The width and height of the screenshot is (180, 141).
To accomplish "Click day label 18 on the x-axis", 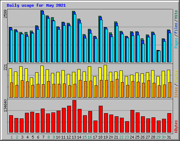I will click(100, 137).
